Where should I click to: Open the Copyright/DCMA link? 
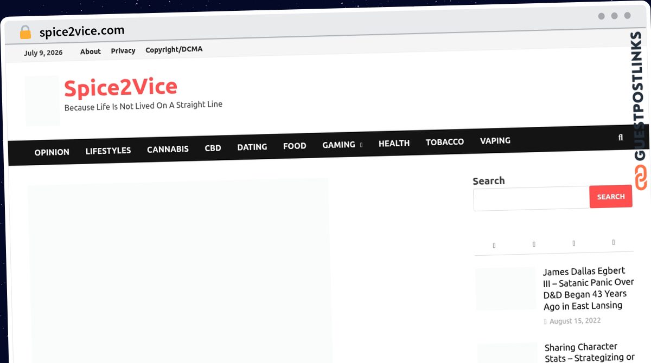coord(174,49)
